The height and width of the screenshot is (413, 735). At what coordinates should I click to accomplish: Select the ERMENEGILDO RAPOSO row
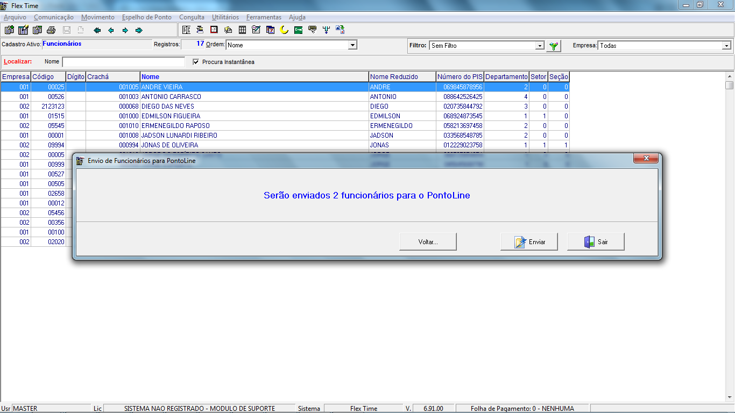pyautogui.click(x=285, y=126)
